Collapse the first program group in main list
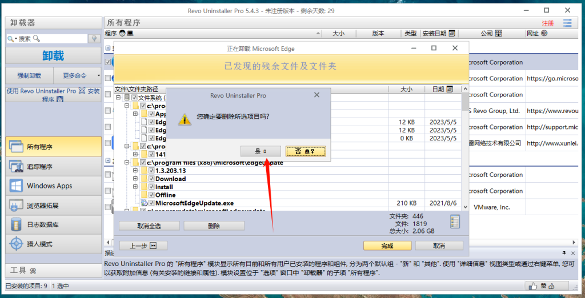The height and width of the screenshot is (298, 585). [107, 48]
